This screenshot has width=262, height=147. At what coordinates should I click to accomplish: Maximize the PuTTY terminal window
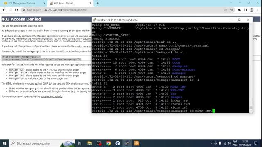click(x=239, y=20)
